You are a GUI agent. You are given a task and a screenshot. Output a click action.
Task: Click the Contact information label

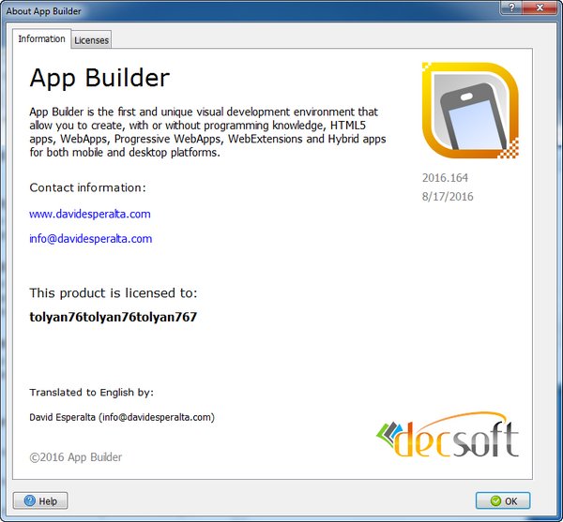click(x=87, y=187)
